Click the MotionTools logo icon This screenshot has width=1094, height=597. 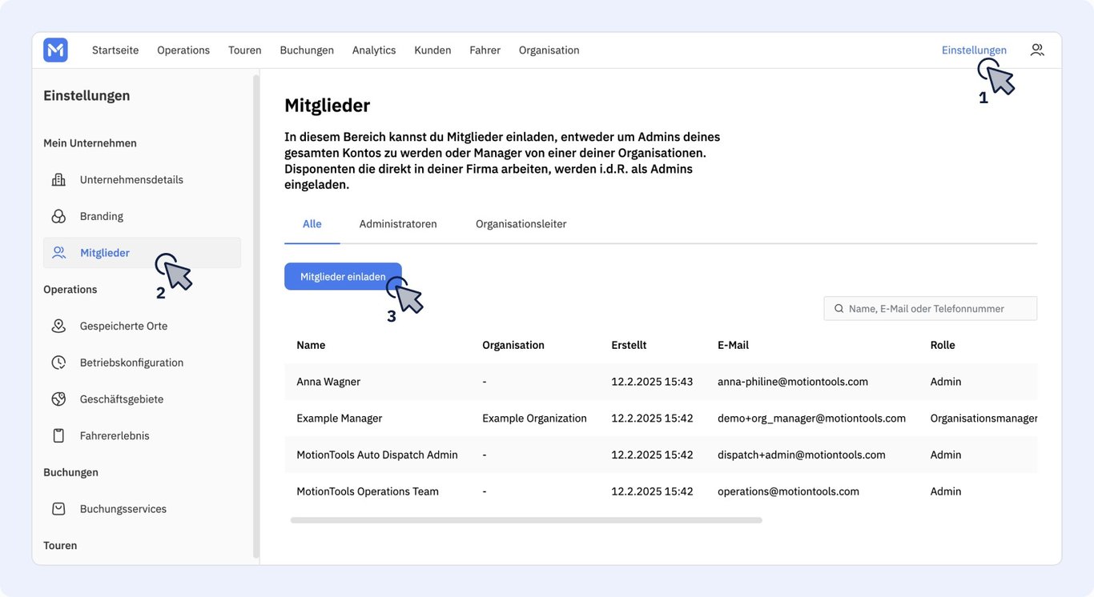click(55, 50)
